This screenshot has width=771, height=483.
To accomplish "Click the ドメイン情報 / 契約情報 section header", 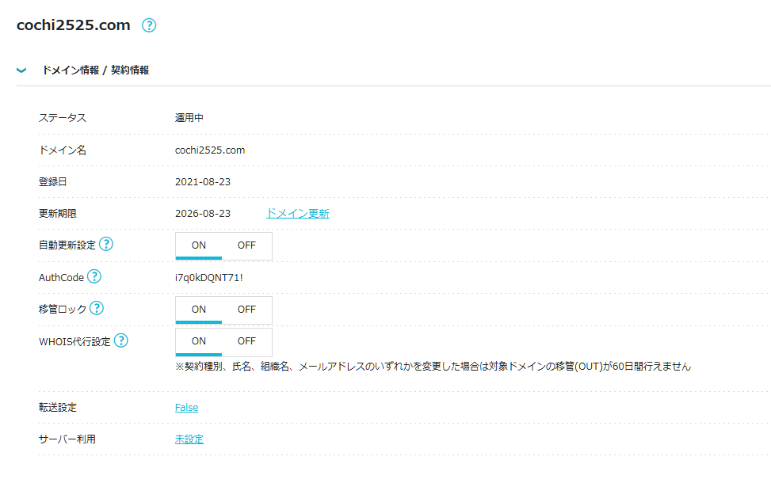I will pos(95,70).
